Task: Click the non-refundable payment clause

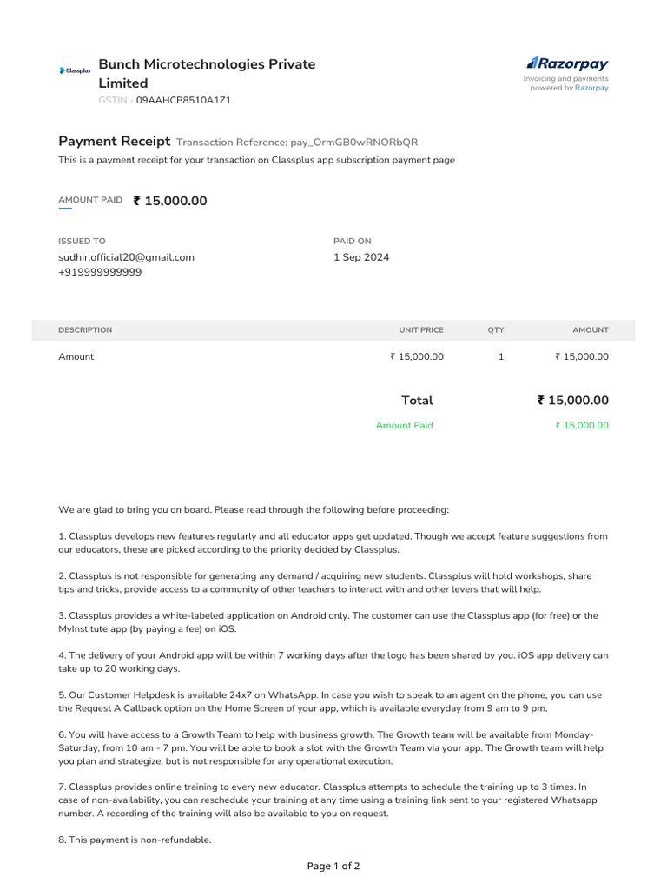Action: pos(135,840)
